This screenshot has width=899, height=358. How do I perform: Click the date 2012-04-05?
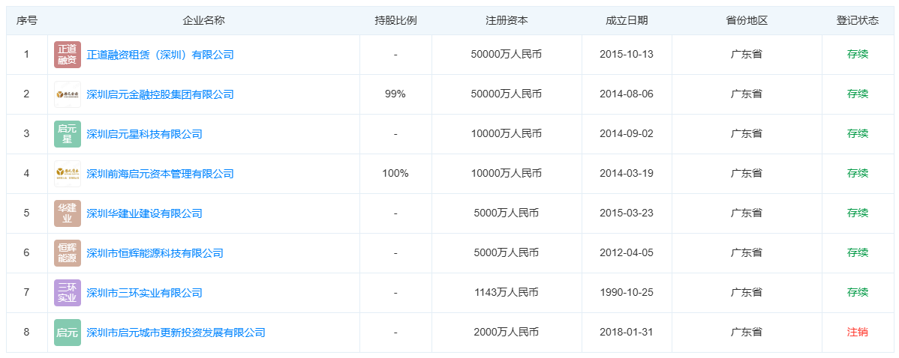pyautogui.click(x=627, y=253)
